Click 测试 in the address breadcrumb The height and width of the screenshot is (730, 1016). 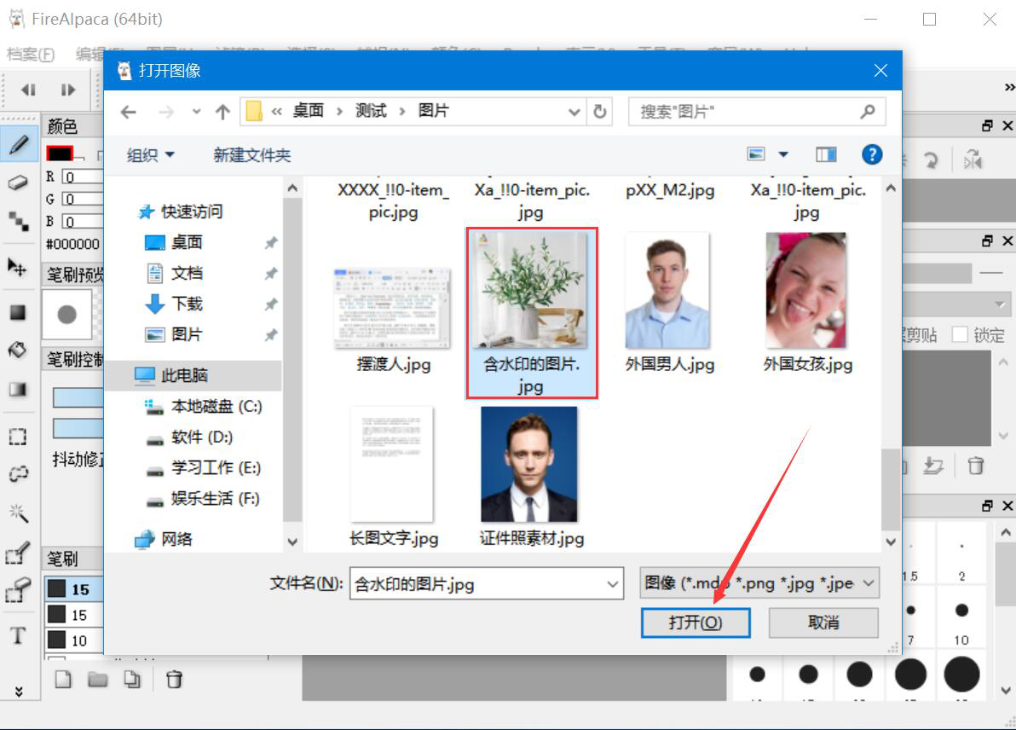(371, 111)
